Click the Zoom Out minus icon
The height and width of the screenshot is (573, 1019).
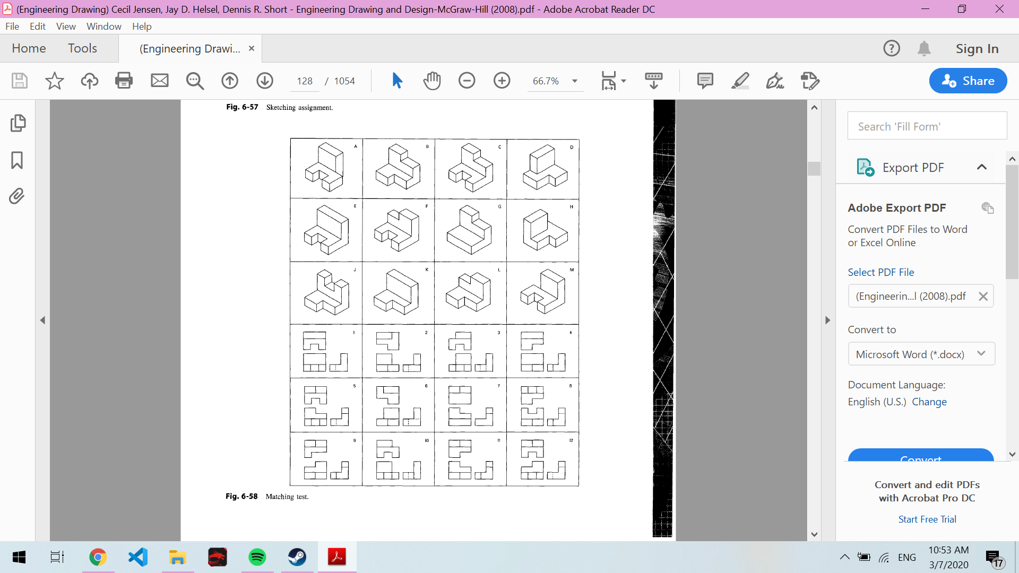click(x=467, y=81)
